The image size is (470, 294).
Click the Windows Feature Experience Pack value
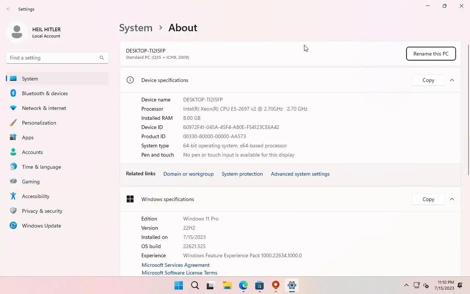pos(242,255)
